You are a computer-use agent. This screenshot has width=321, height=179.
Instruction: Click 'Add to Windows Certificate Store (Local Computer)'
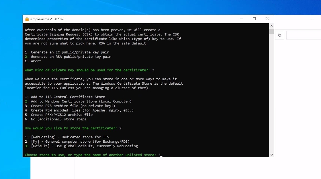click(x=78, y=101)
